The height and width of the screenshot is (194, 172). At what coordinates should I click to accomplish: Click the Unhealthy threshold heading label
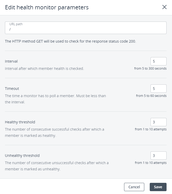22,156
